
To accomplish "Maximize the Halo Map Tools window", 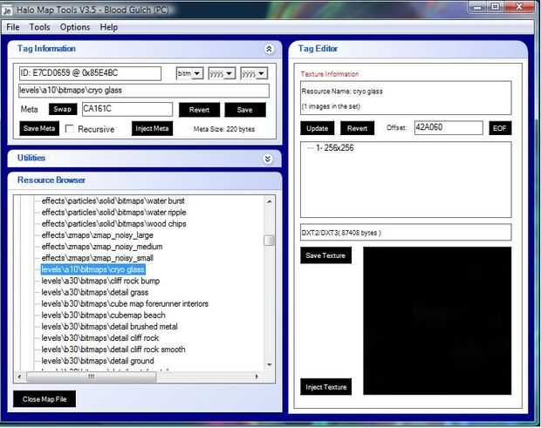I will [x=496, y=7].
